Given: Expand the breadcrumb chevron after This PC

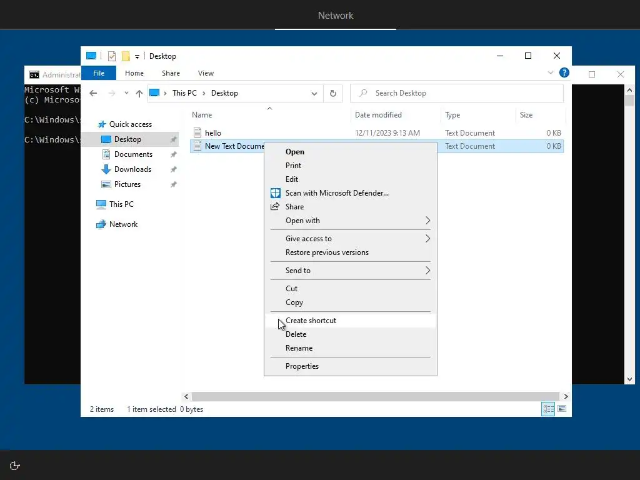Looking at the screenshot, I should coord(204,94).
